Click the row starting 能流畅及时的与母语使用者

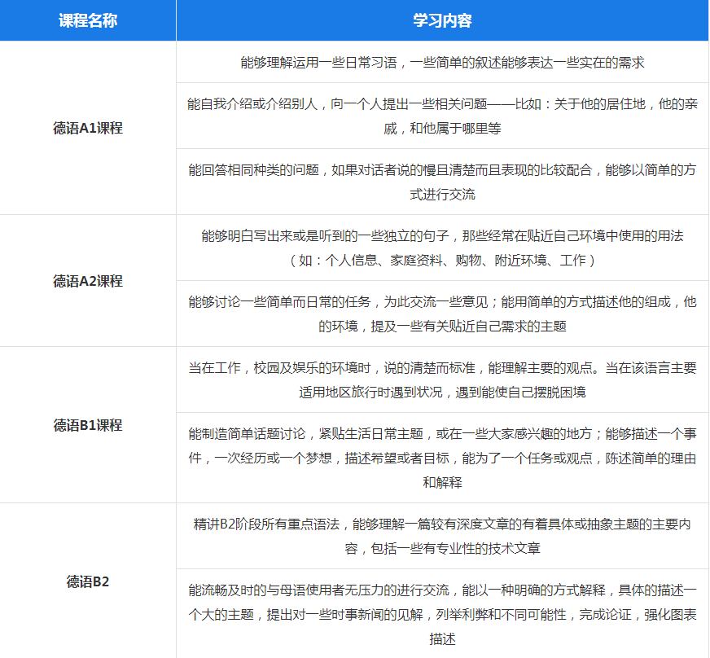(x=442, y=614)
